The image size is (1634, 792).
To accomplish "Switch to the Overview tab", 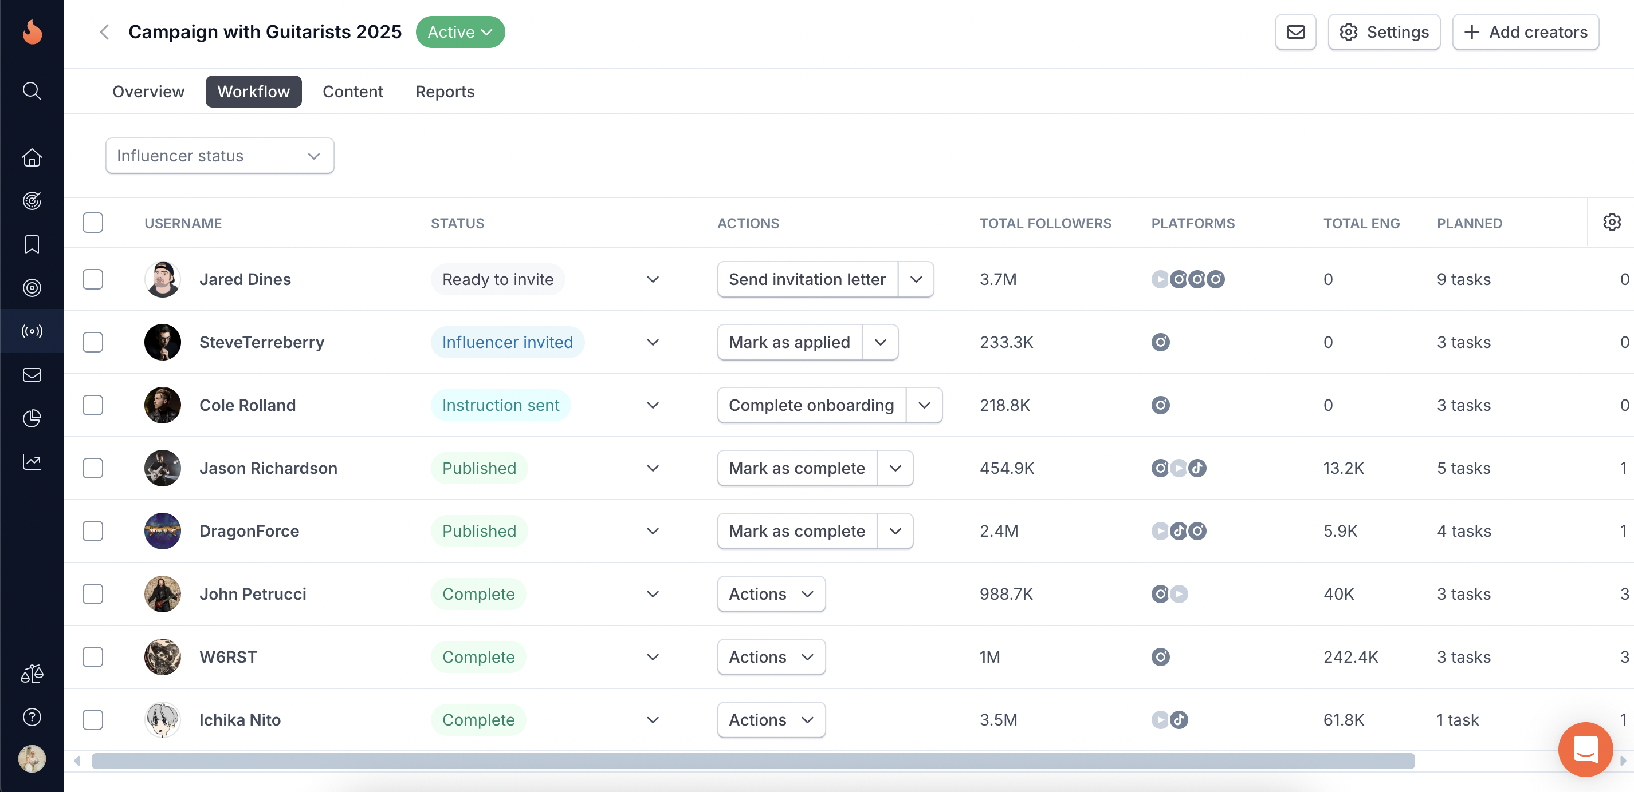I will click(148, 91).
